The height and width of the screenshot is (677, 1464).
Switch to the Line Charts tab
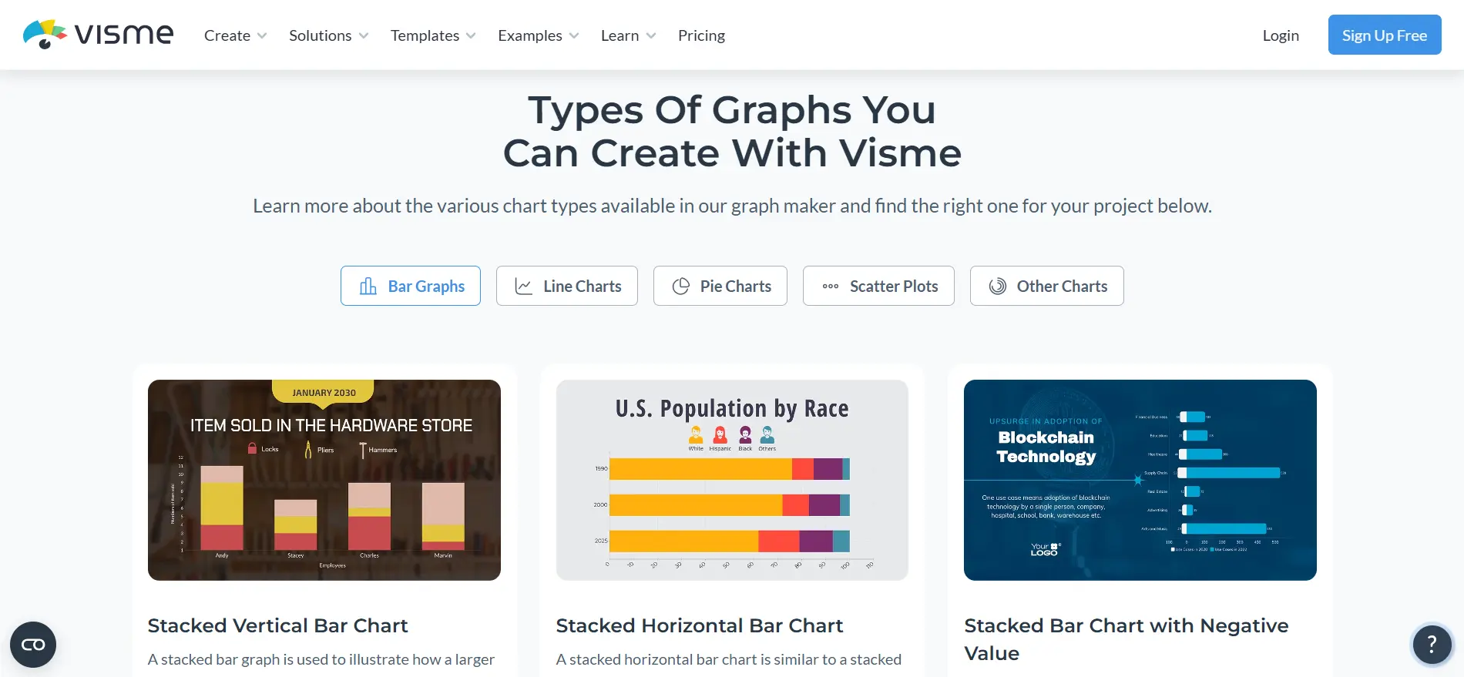click(x=567, y=286)
